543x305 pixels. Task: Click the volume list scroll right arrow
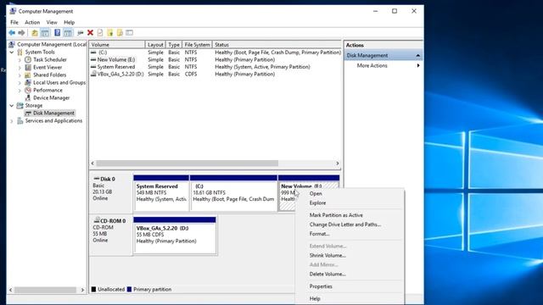point(338,164)
